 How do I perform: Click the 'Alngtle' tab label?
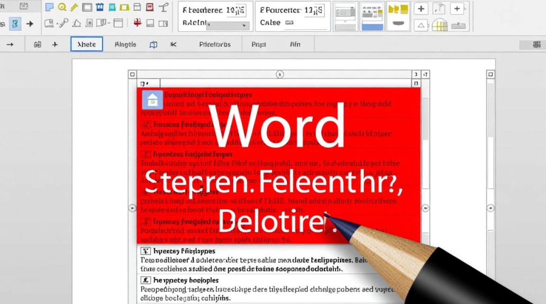tap(126, 45)
